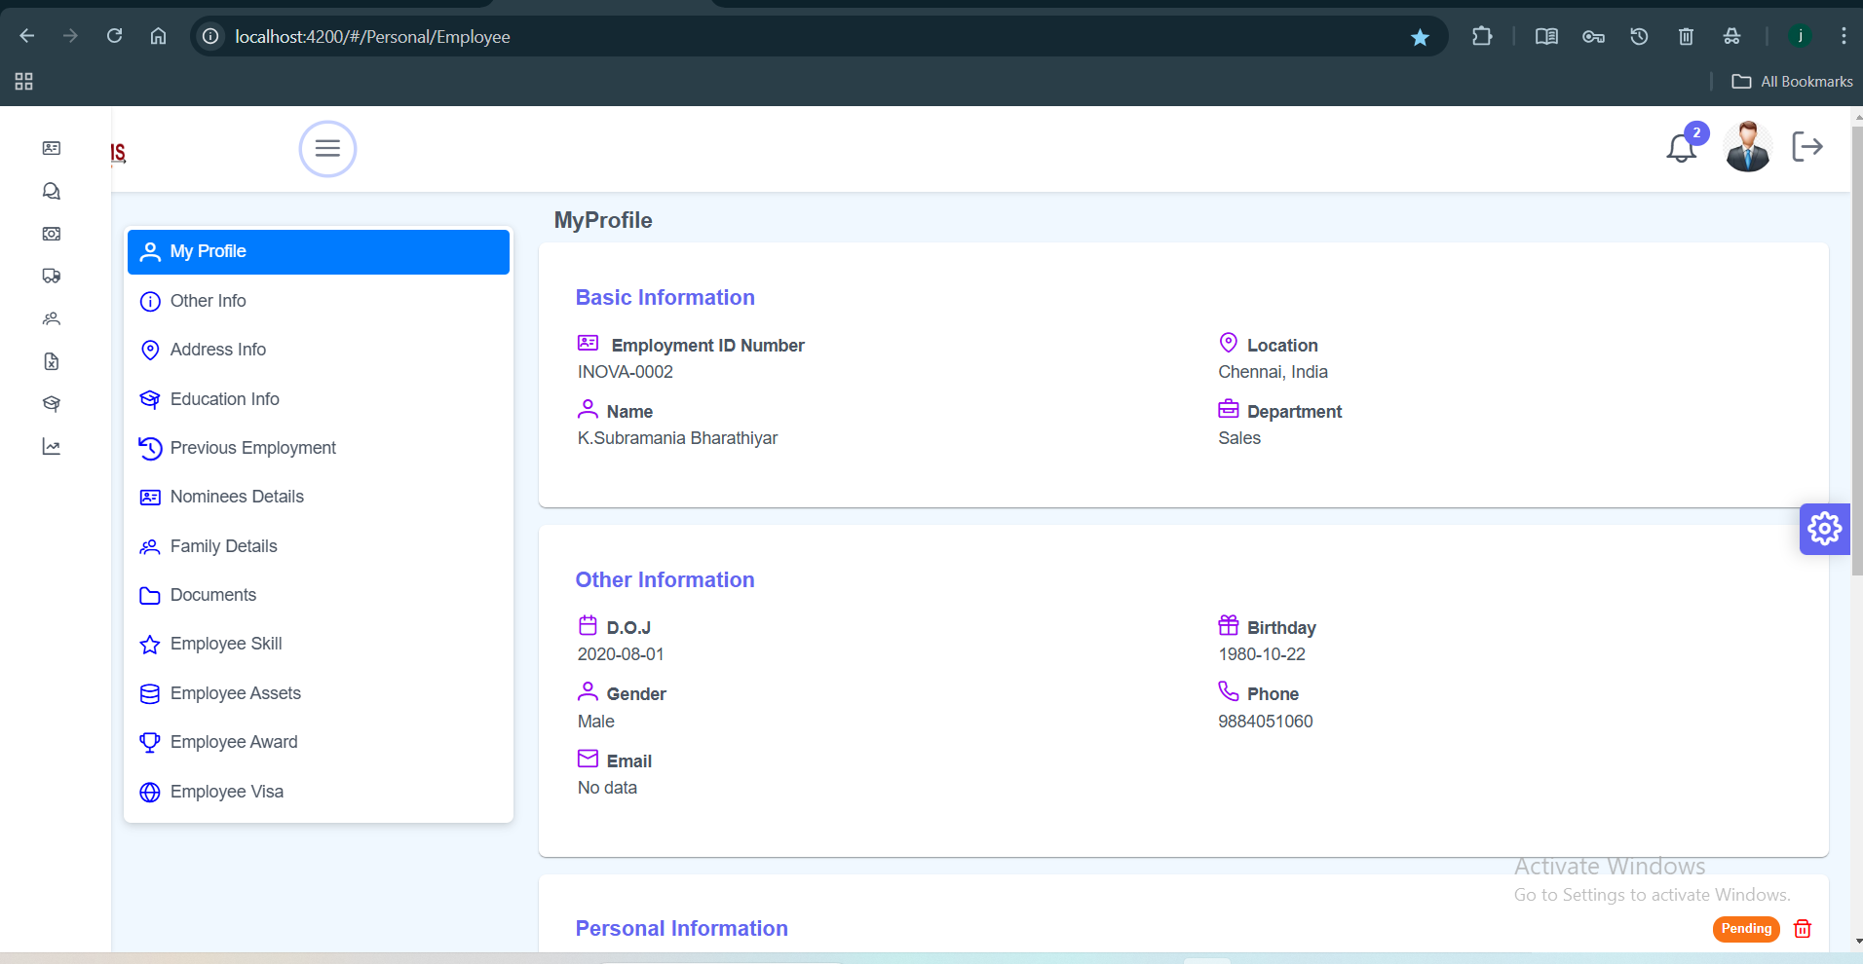
Task: Select Employee Assets menu item
Action: (x=235, y=693)
